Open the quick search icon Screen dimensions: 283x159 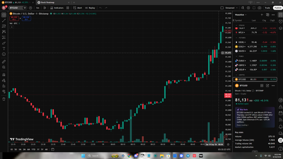(x=243, y=8)
